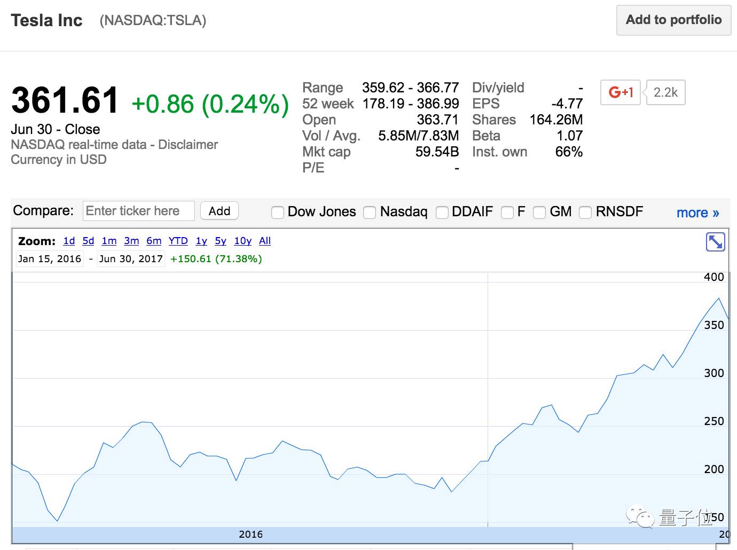Show All chart history

tap(265, 241)
